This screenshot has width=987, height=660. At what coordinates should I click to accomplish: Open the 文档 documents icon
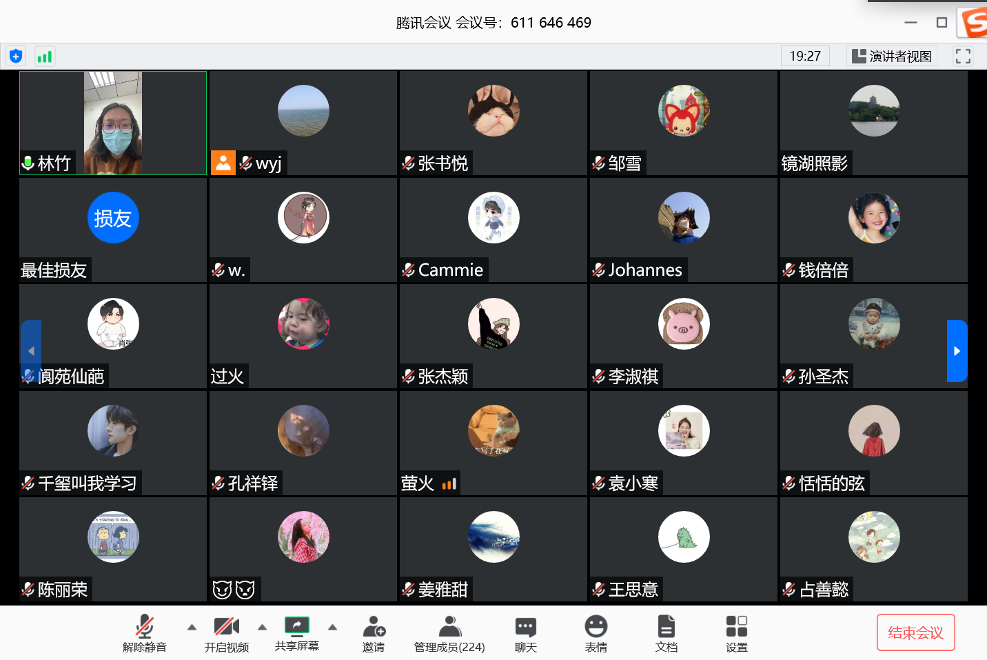pos(666,634)
